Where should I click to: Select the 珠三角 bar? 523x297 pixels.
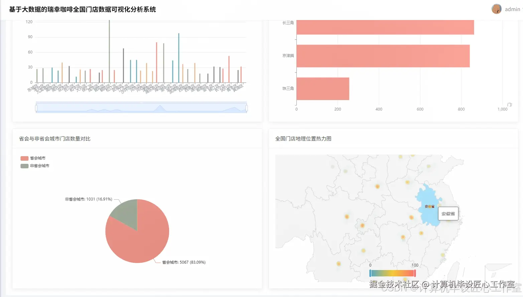click(x=323, y=89)
